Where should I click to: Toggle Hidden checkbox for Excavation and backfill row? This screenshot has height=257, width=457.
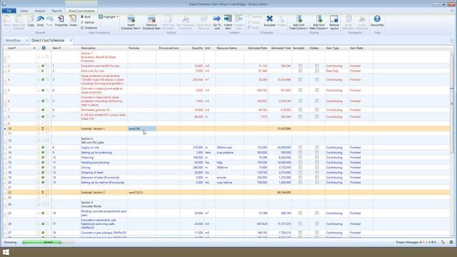tap(317, 66)
